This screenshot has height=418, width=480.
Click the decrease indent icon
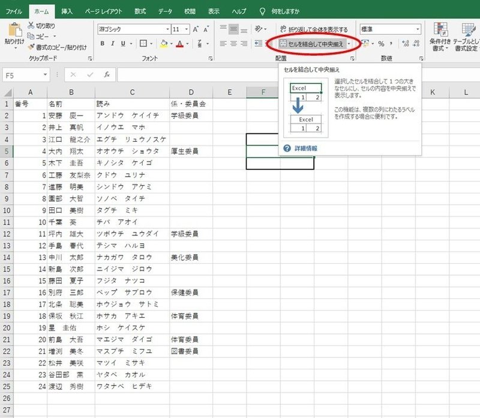259,43
